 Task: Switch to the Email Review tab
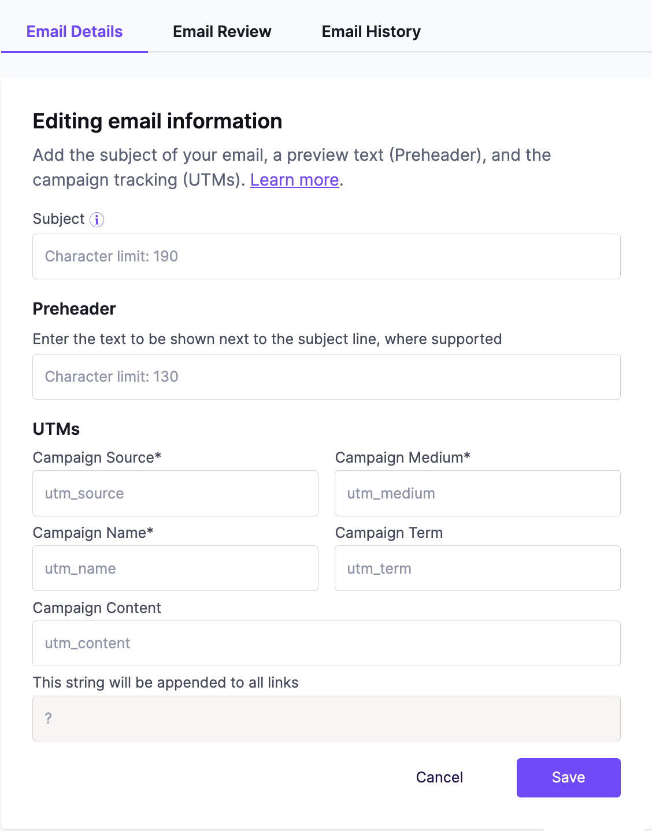(222, 32)
